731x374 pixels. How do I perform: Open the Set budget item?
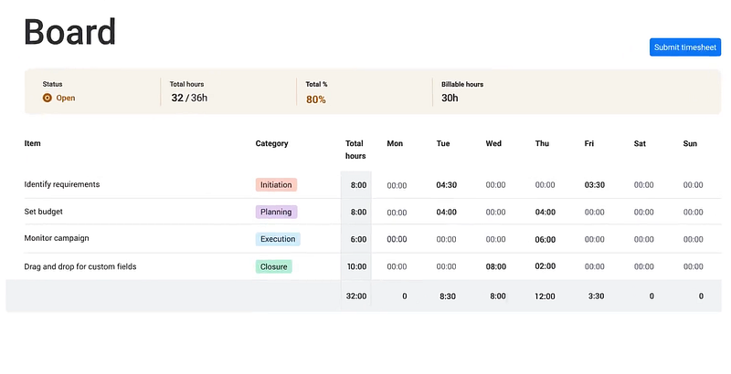(45, 212)
